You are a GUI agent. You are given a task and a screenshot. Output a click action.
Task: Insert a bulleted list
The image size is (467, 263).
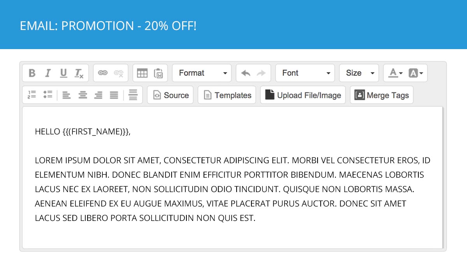[x=48, y=95]
